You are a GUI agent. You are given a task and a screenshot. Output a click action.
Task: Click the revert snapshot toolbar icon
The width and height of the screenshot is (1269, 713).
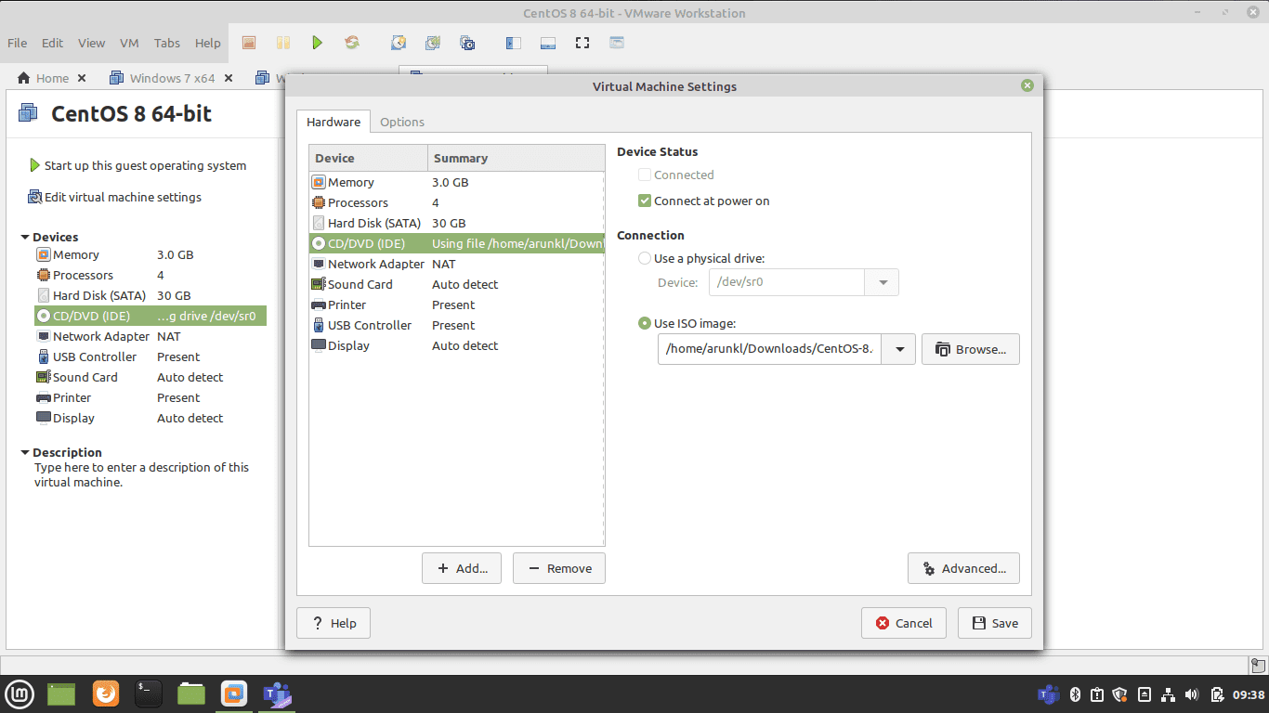[x=433, y=43]
